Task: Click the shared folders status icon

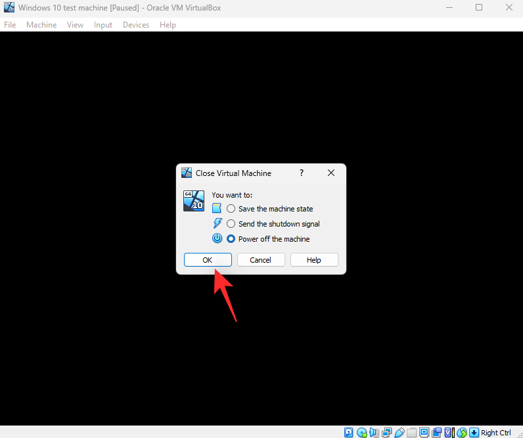Action: [x=411, y=432]
